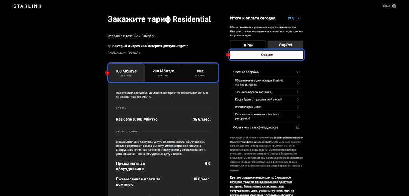
Task: Expand order total with chevron
Action: coord(299,18)
